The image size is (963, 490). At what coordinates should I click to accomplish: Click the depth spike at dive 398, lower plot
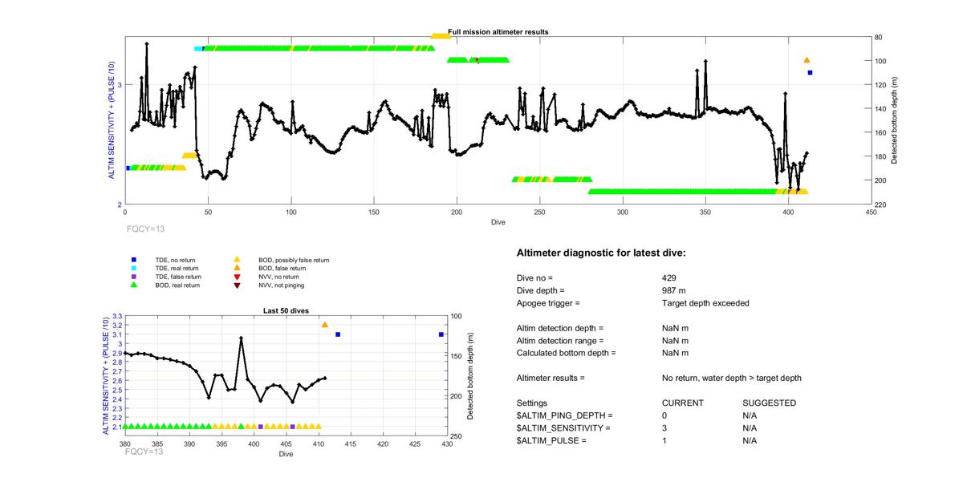pos(241,338)
